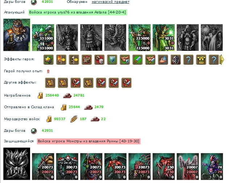Click the treasure chest hero effect icon
Viewport: 247px width, 183px height.
click(49, 60)
